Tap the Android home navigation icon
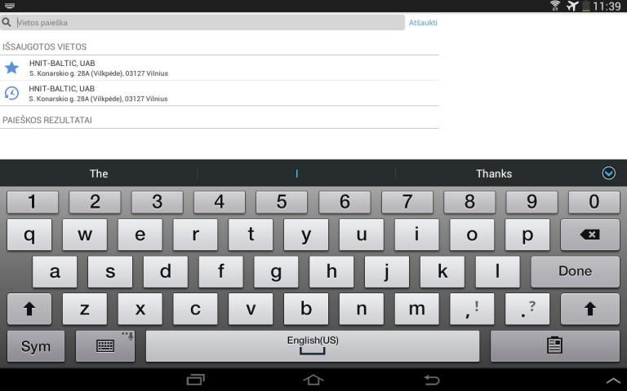Viewport: 627px width, 391px height. pyautogui.click(x=313, y=380)
